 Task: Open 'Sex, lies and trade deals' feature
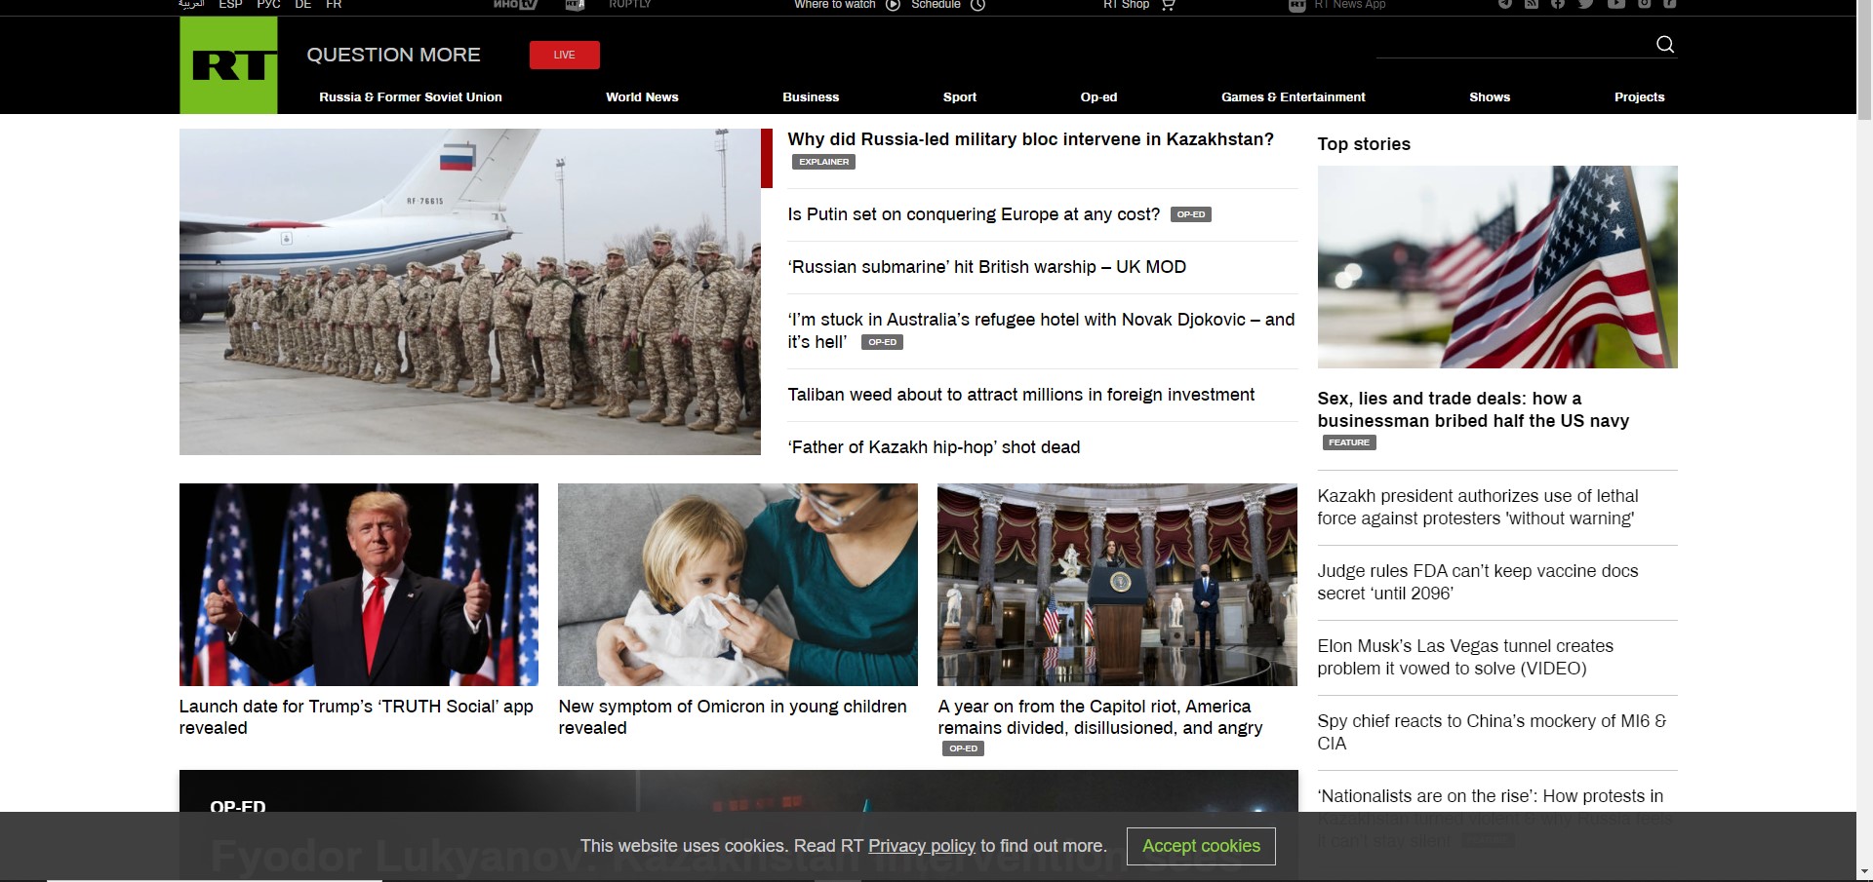[x=1473, y=409]
